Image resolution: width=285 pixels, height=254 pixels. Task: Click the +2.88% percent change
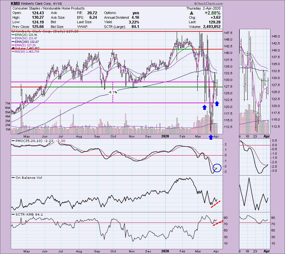click(212, 13)
